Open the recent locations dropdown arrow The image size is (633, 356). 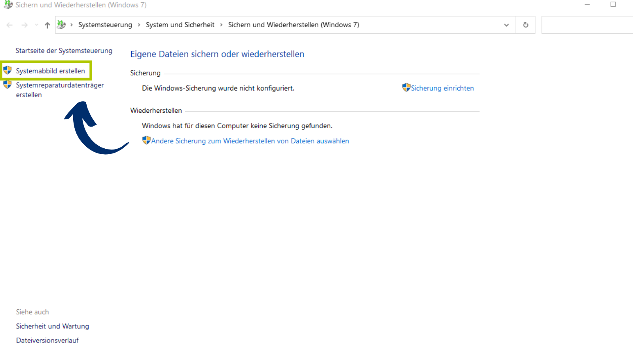click(36, 25)
